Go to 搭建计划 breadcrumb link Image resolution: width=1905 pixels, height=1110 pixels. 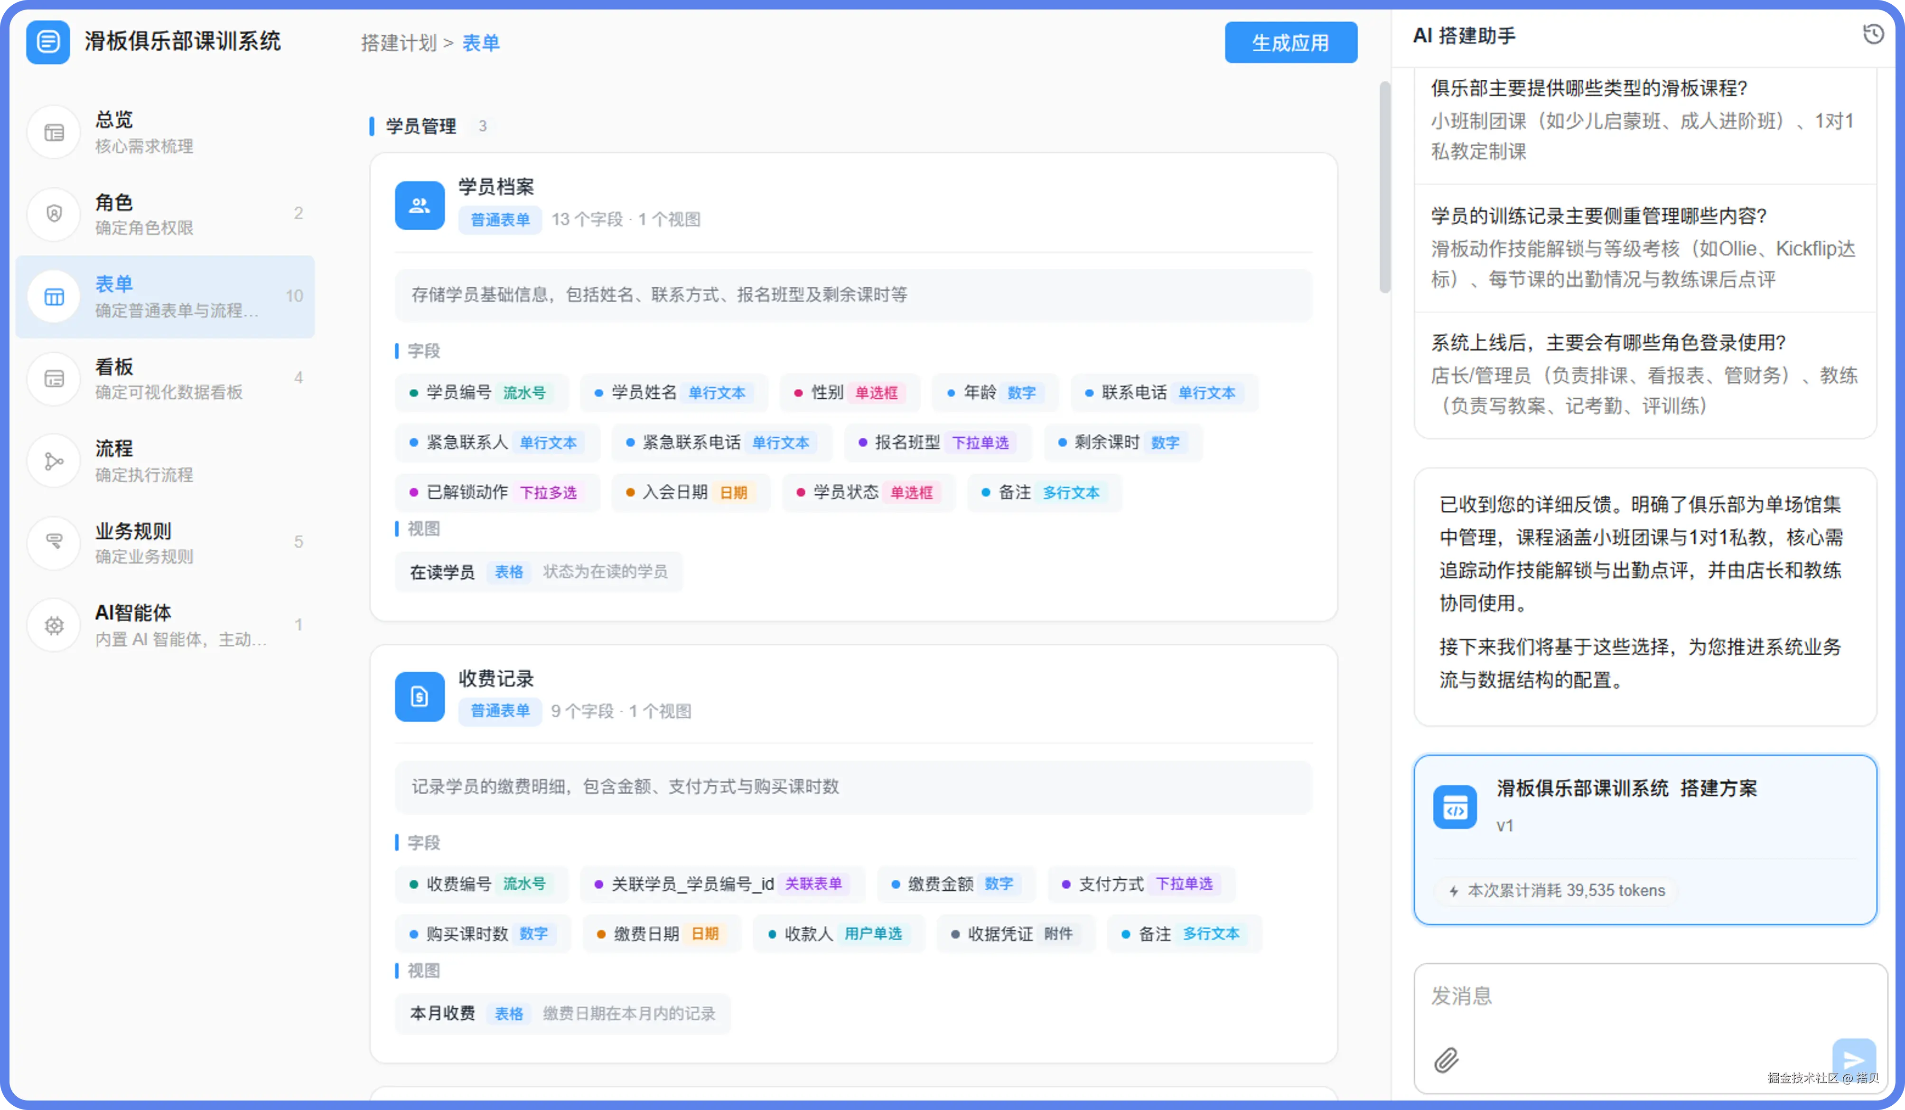(x=398, y=43)
